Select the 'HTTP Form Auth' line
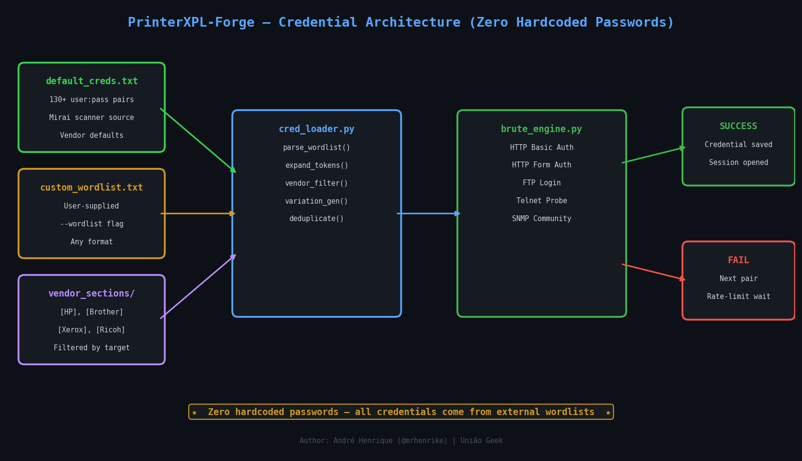The image size is (802, 461). [542, 165]
